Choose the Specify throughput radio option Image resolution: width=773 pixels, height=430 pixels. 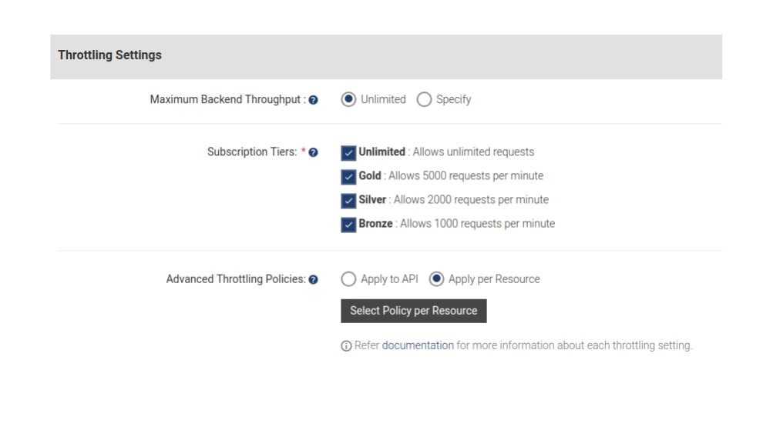tap(424, 99)
